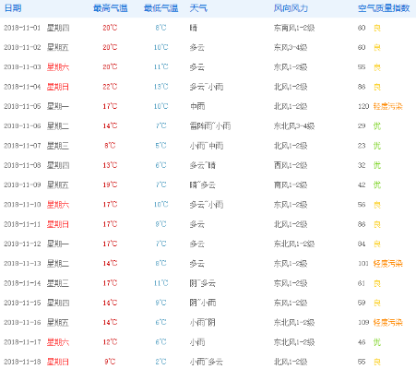Select the date 2018-11-02
Screen dimensions: 416x369
click(22, 47)
